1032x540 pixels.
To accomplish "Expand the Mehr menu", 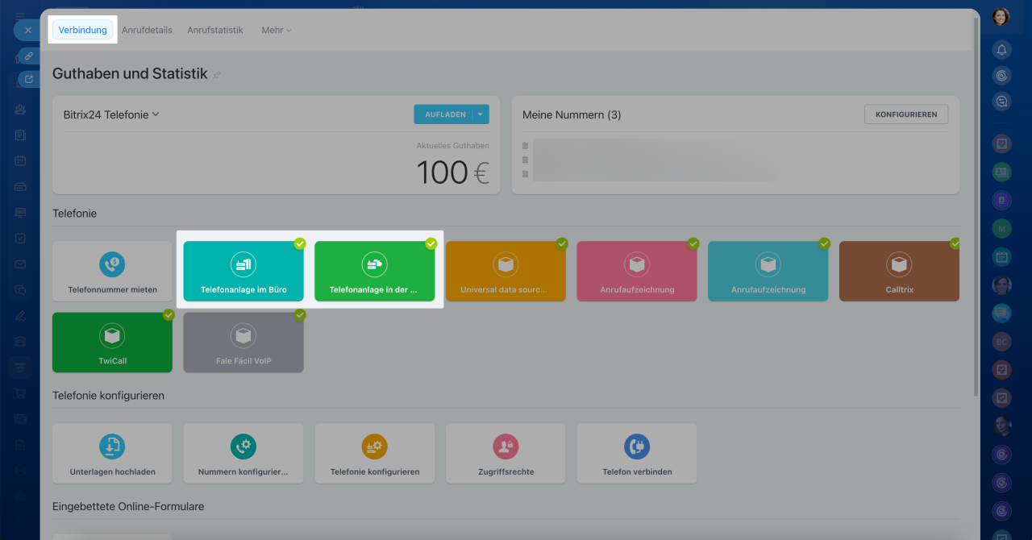I will click(x=276, y=30).
